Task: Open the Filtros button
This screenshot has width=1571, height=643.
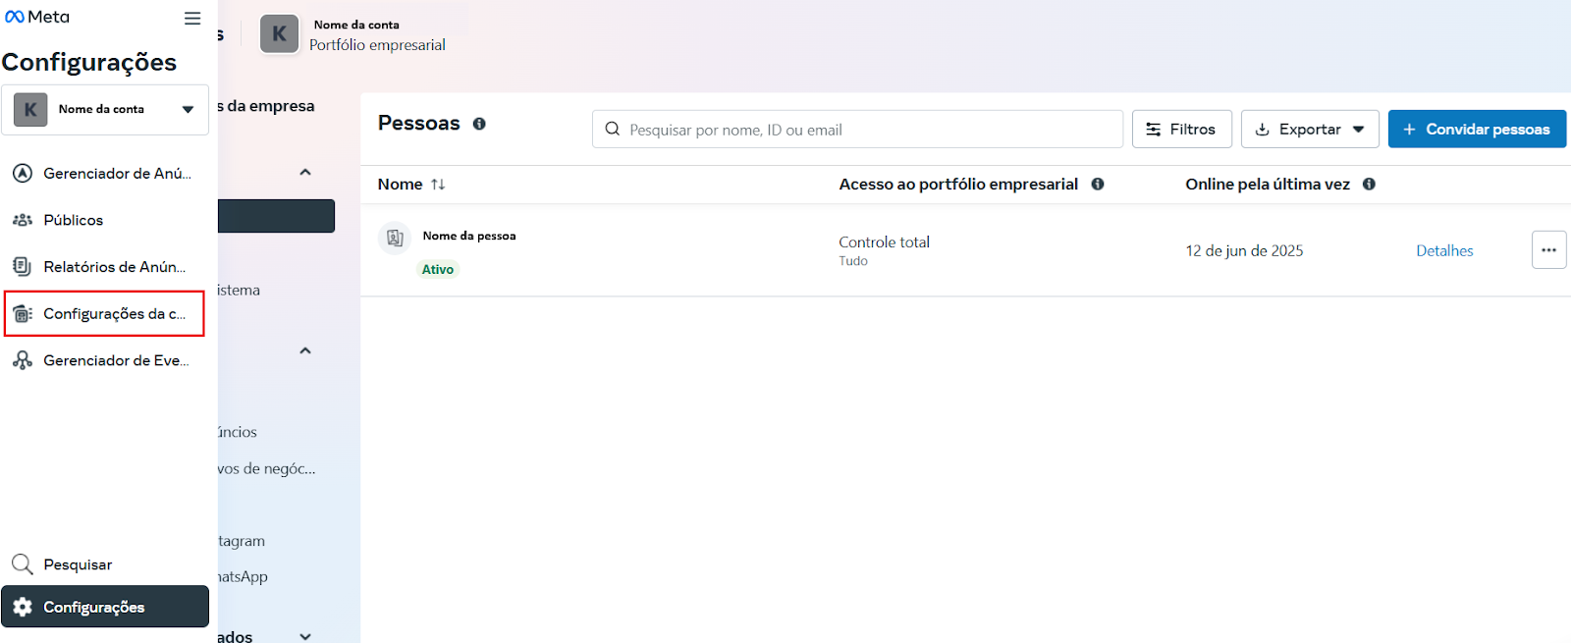Action: [x=1181, y=130]
